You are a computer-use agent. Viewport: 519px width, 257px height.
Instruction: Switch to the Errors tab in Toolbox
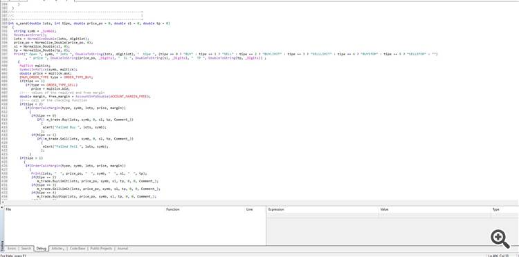point(12,249)
